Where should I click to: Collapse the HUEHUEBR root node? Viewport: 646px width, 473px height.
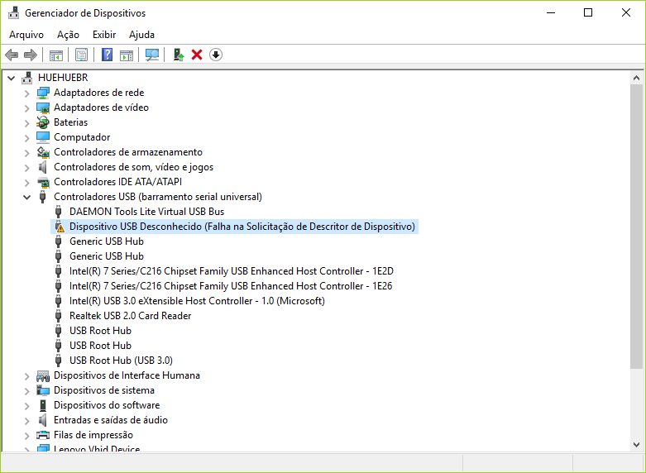click(x=12, y=78)
